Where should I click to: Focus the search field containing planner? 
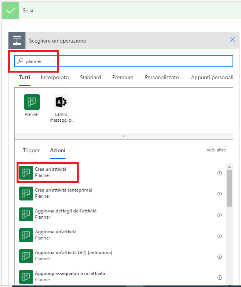click(124, 61)
